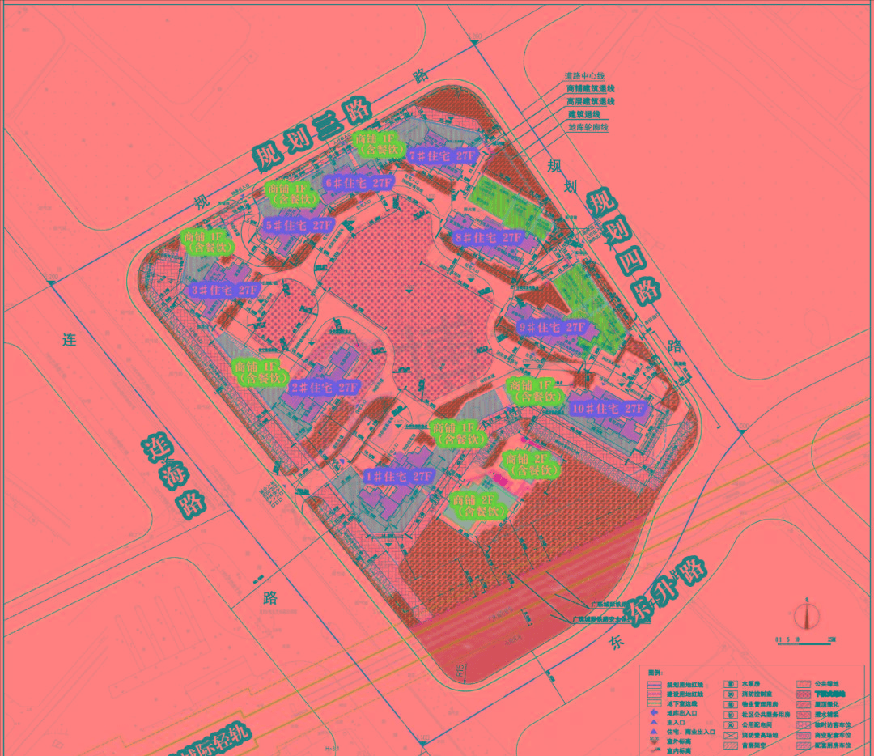Click the north arrow compass symbol
874x756 pixels.
click(807, 614)
